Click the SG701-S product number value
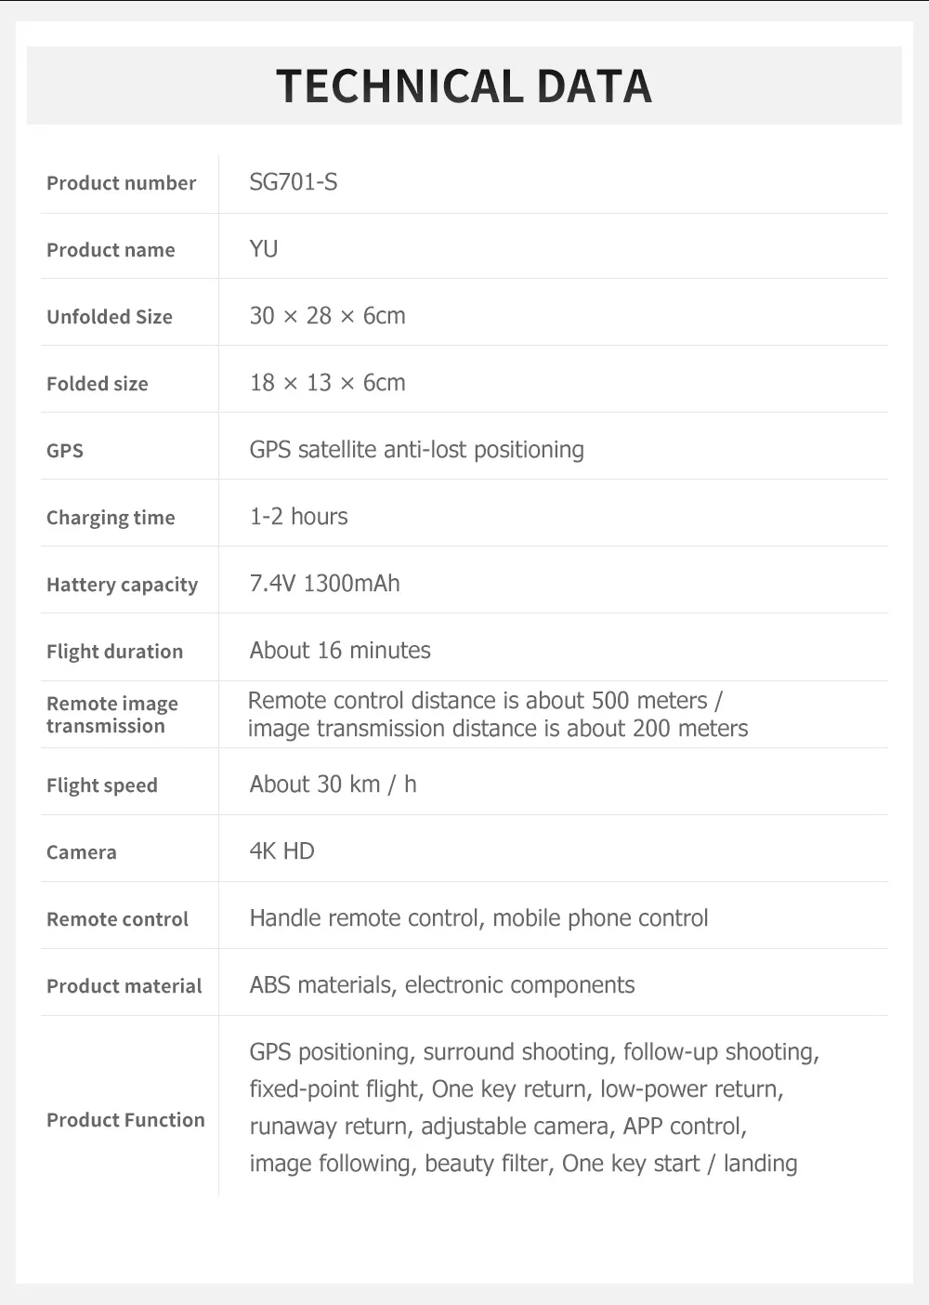 pyautogui.click(x=294, y=182)
